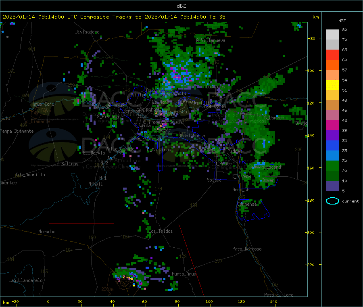Select the bright green swatch in dBZ legend
The width and height of the screenshot is (363, 307).
(x=332, y=165)
